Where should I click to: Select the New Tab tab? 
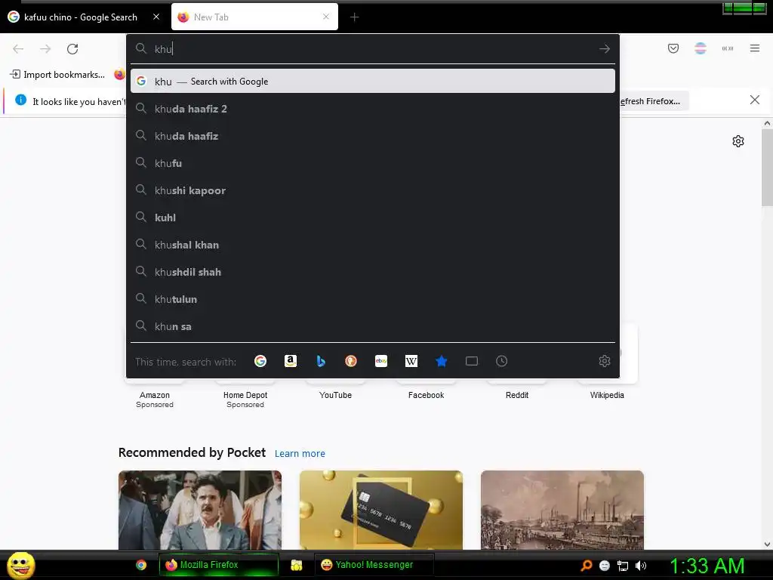point(255,17)
